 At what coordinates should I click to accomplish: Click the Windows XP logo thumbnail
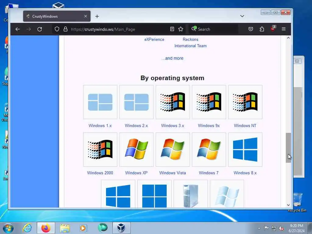pyautogui.click(x=136, y=149)
